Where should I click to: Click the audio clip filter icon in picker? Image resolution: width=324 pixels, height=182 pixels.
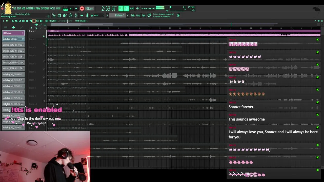13,27
